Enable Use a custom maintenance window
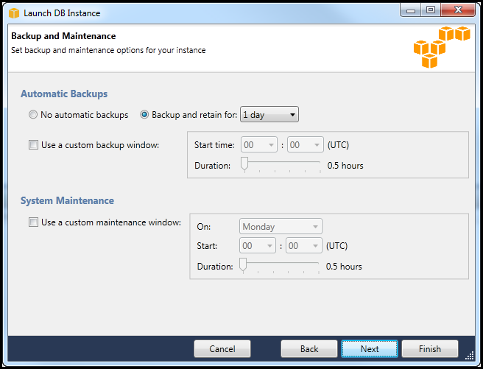Viewport: 483px width, 369px height. point(33,222)
